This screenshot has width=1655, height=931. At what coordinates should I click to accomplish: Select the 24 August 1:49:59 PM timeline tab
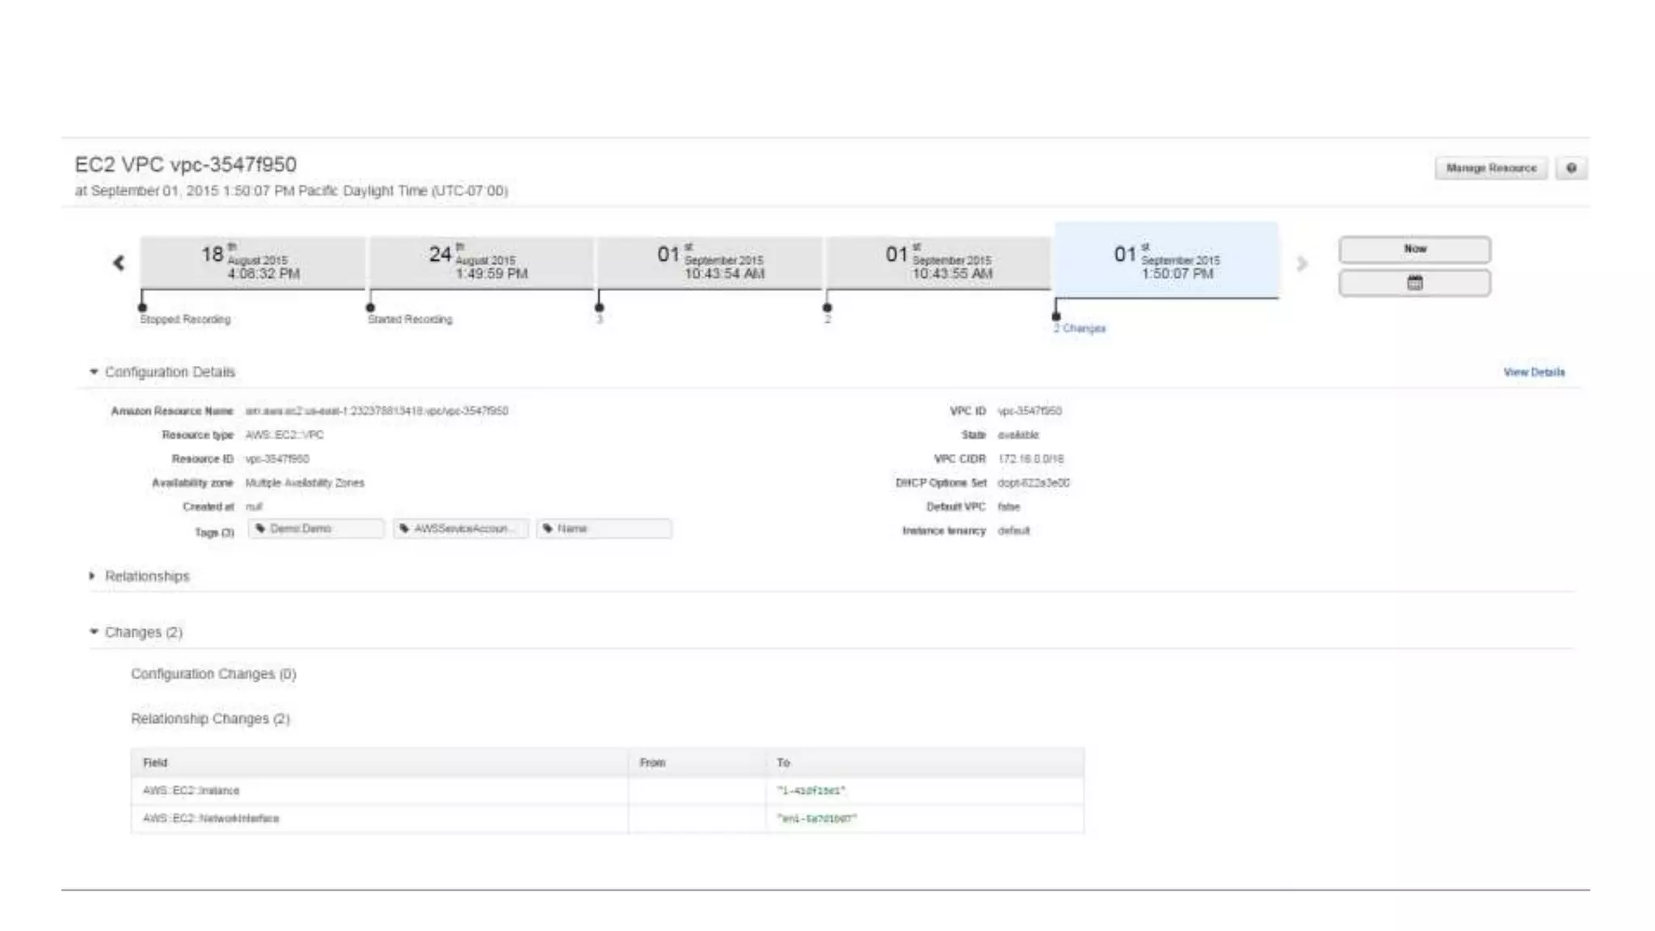(x=481, y=263)
